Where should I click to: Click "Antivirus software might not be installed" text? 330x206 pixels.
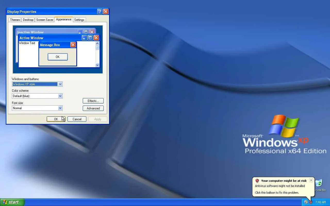click(280, 186)
